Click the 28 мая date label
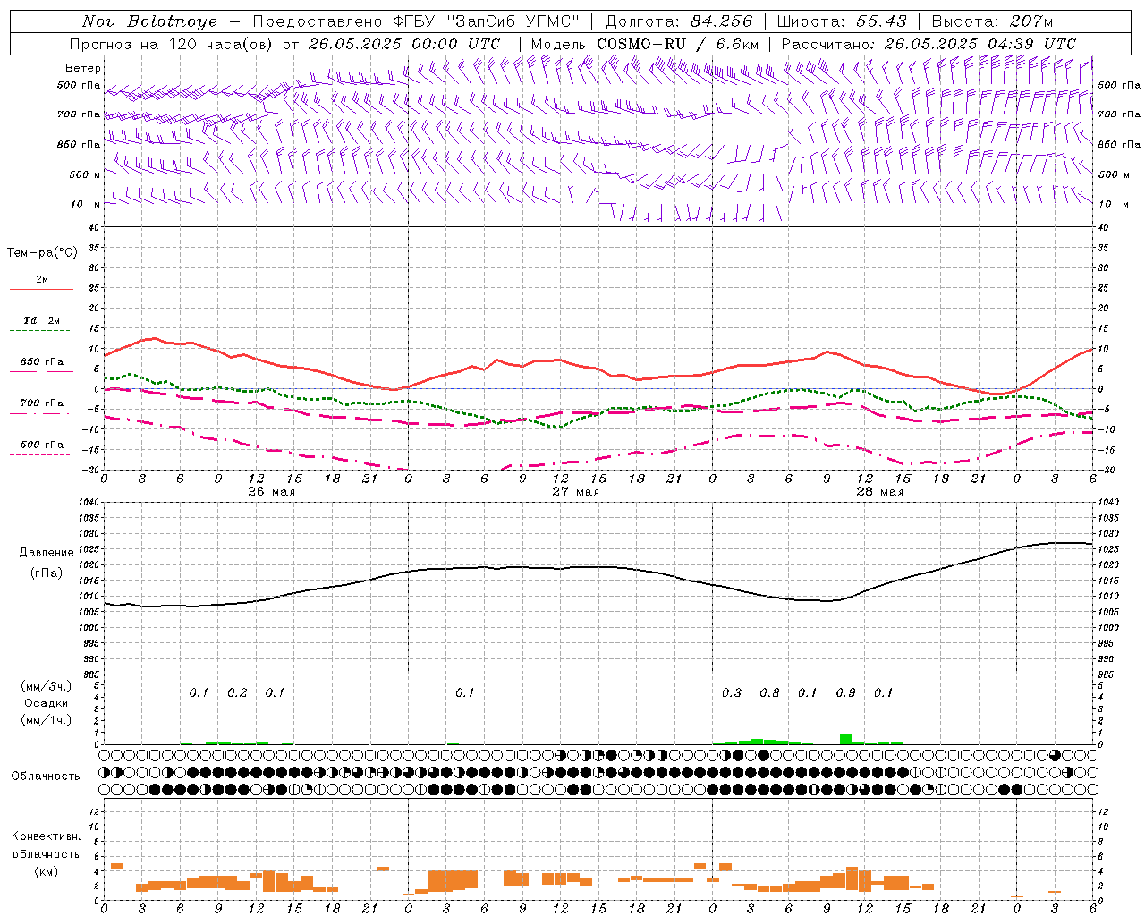 pos(879,492)
